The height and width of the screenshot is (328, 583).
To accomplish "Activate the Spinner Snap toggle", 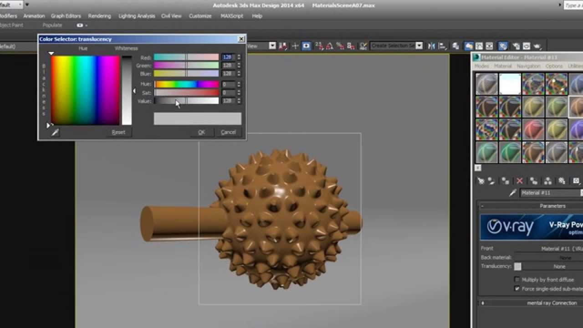I will [351, 46].
